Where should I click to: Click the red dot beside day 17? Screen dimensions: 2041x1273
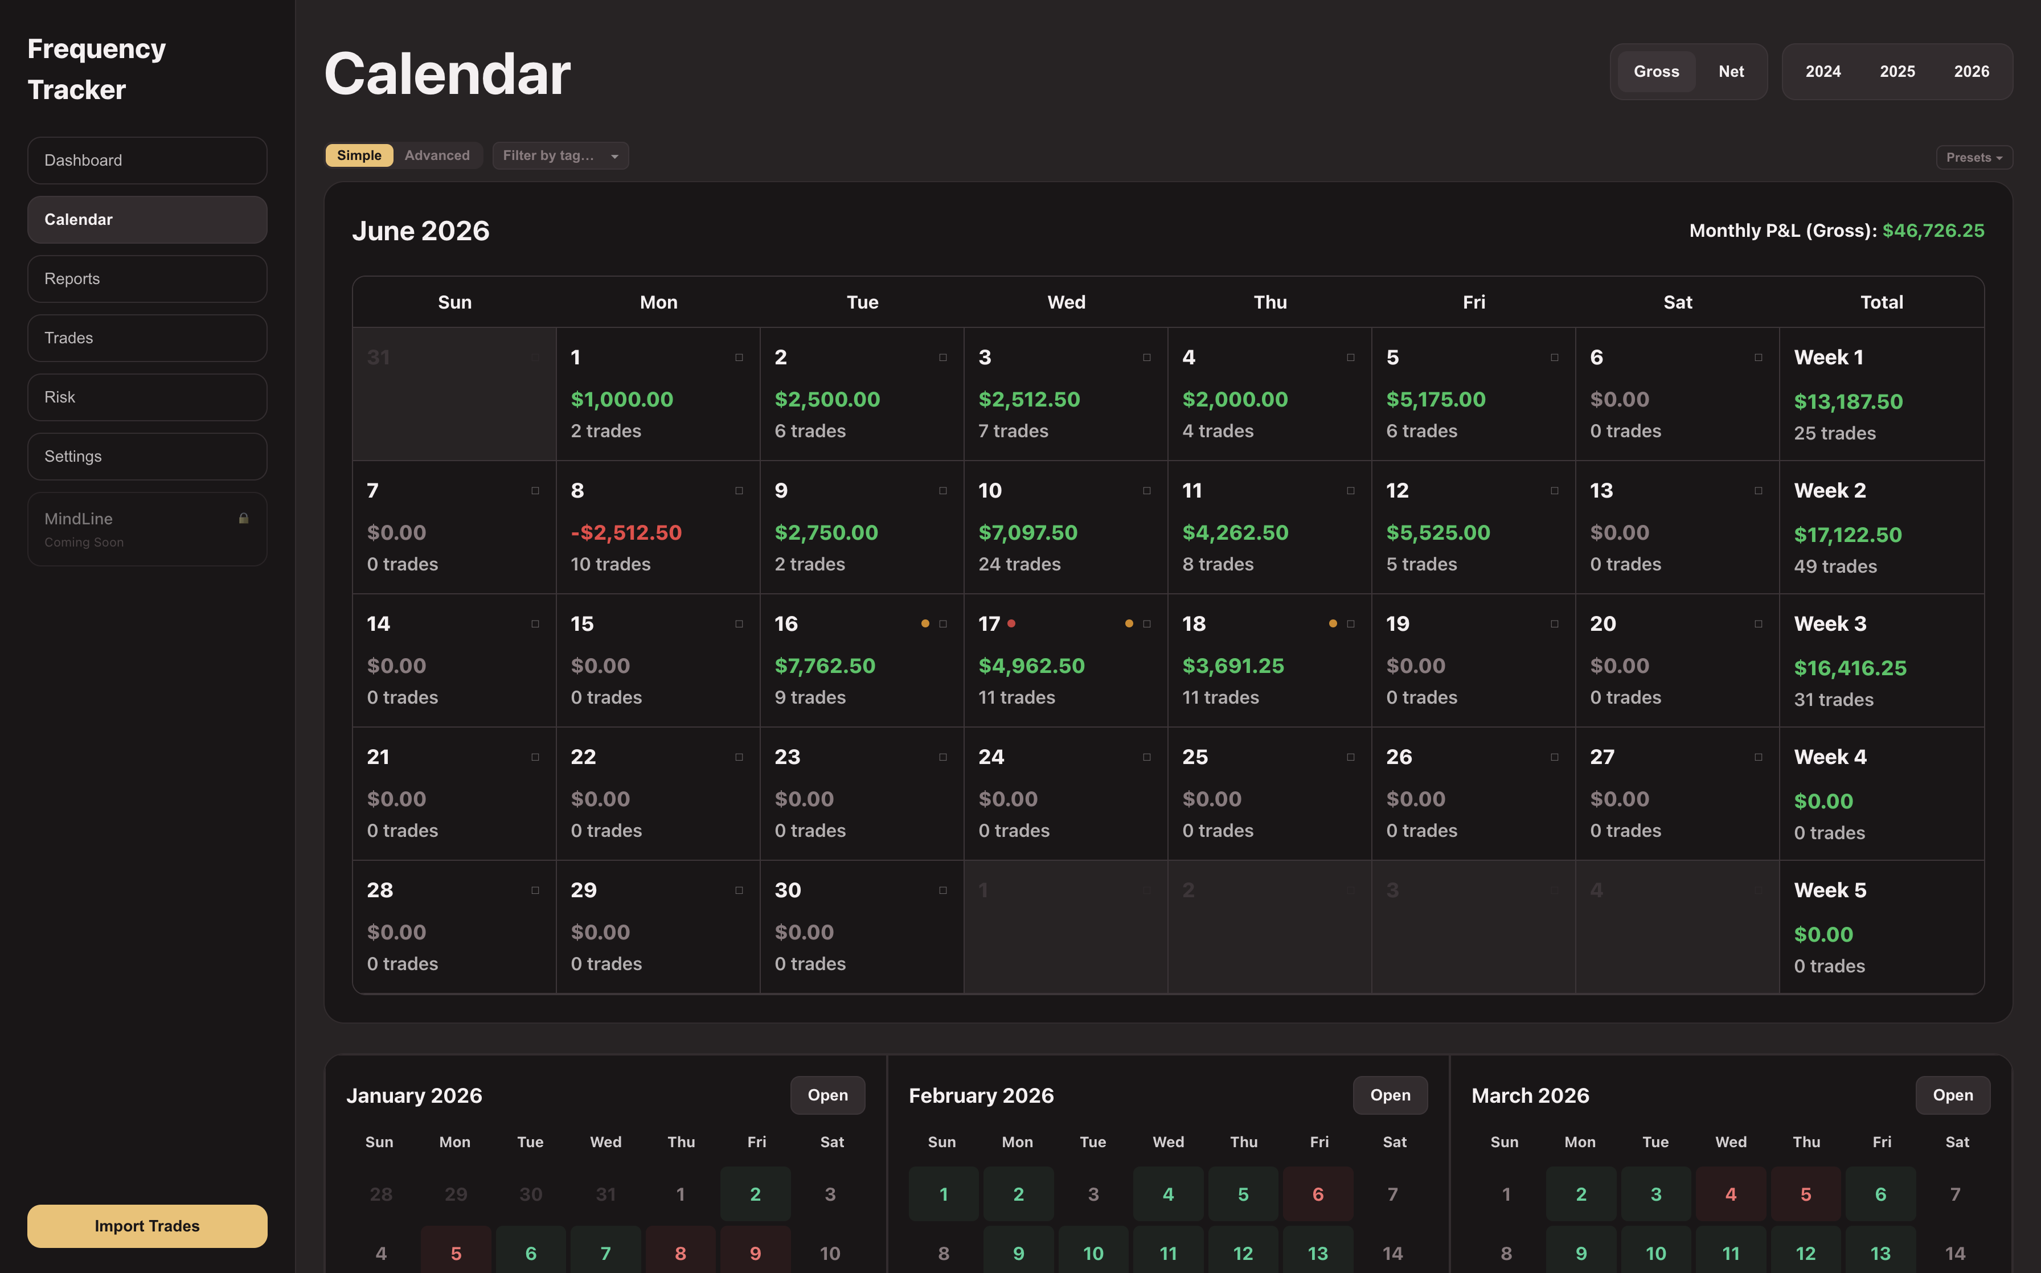coord(1011,624)
